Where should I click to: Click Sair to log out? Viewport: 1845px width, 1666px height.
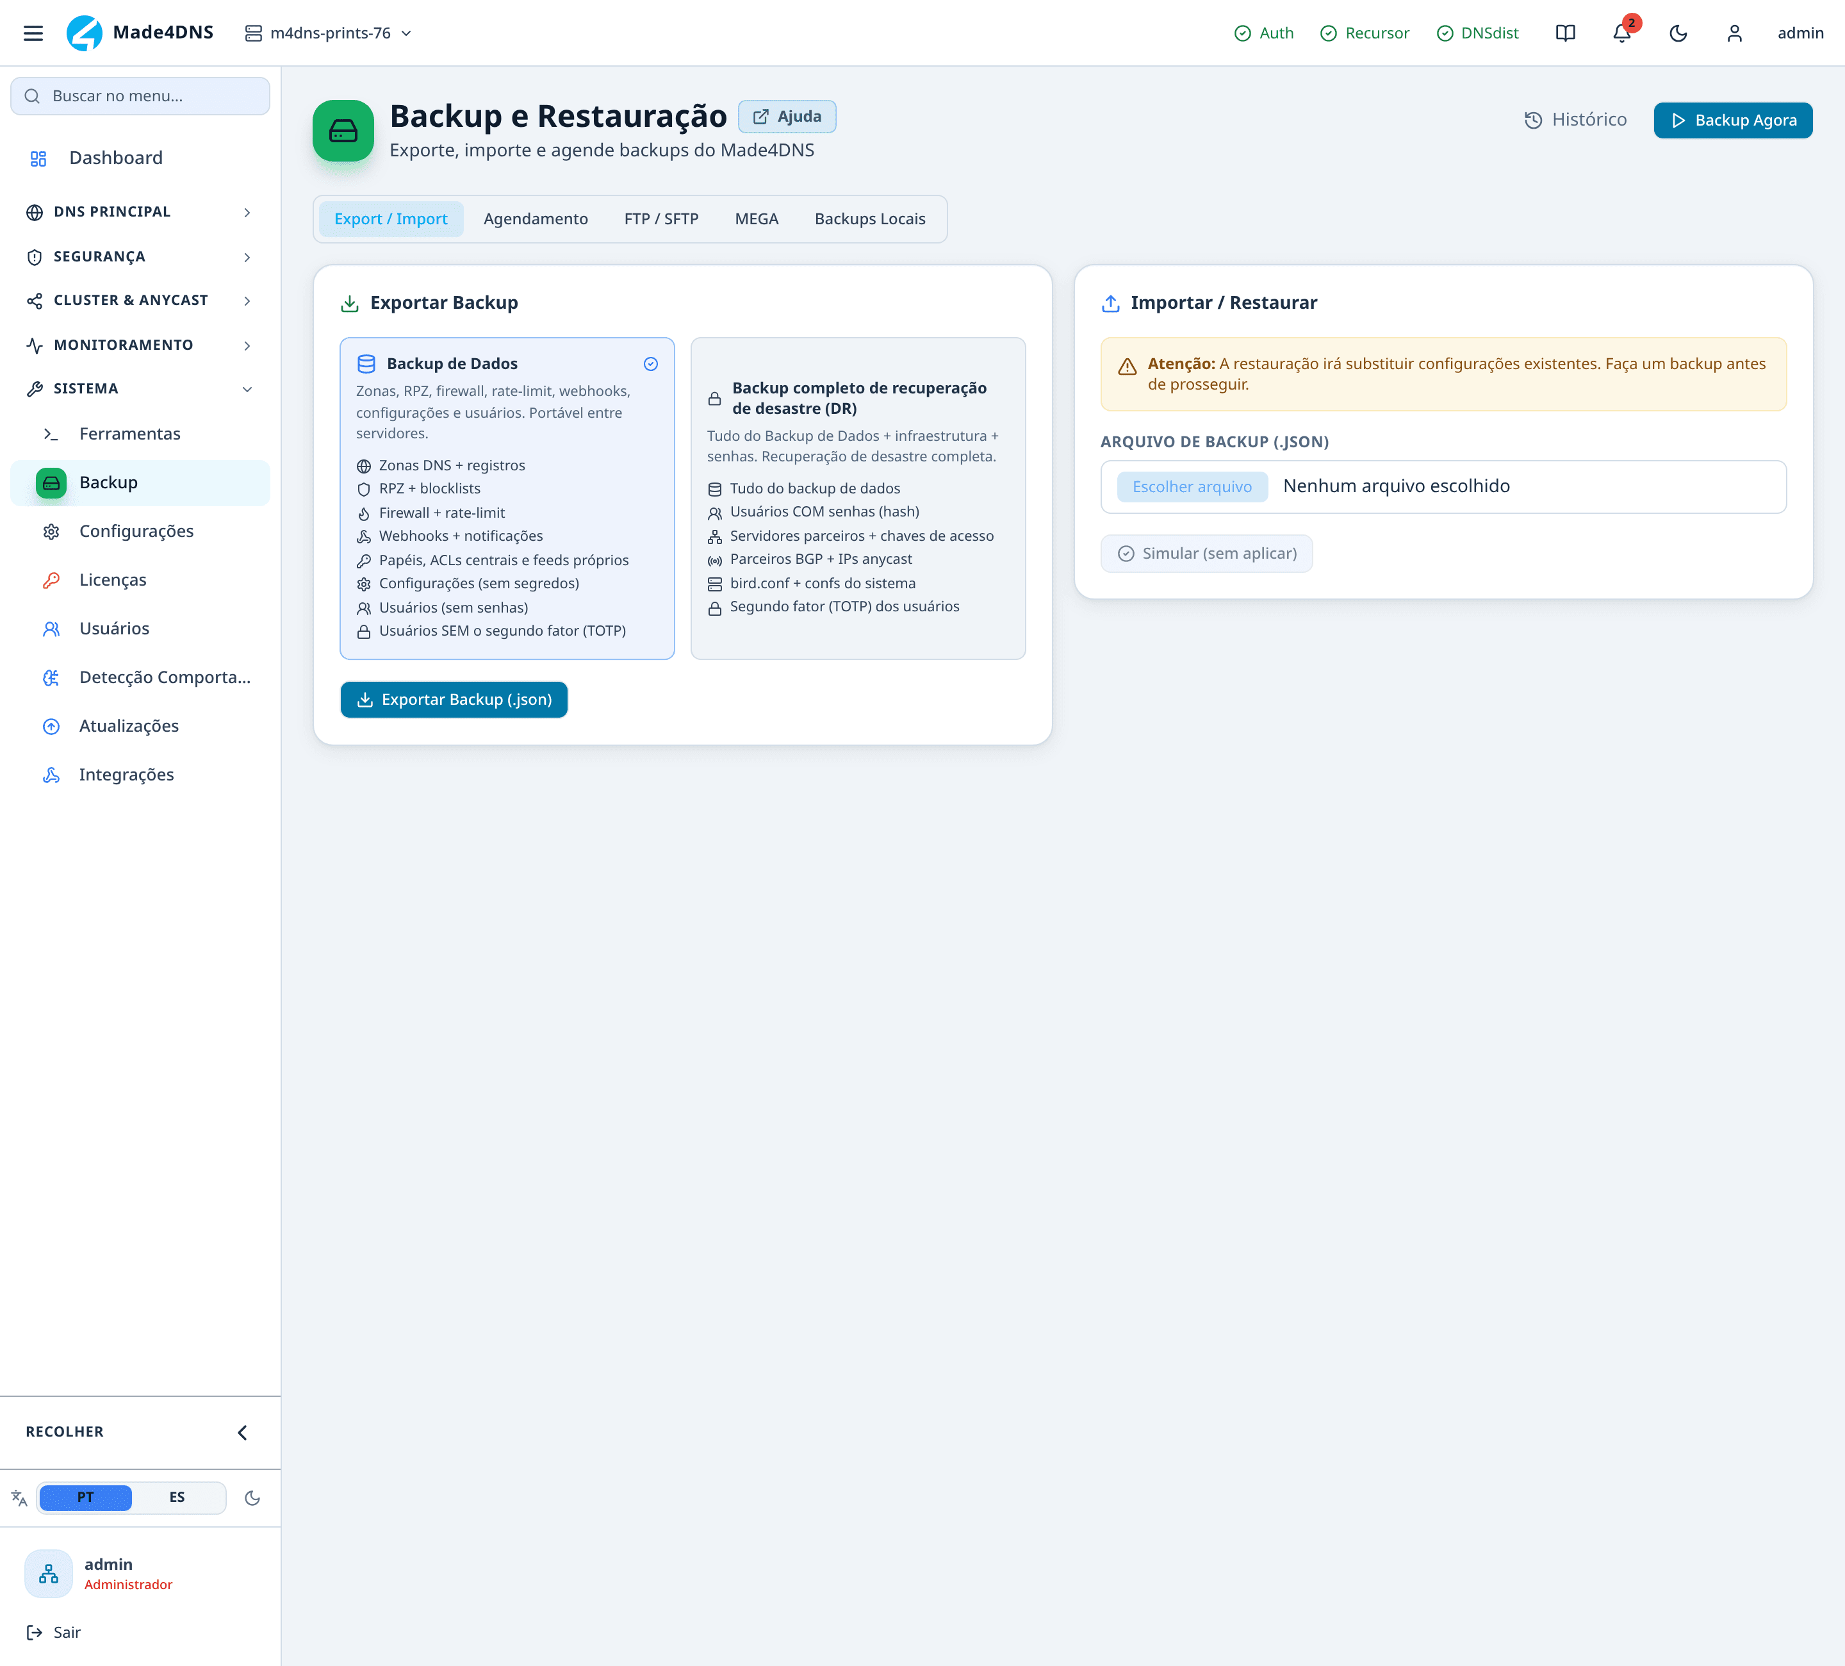(54, 1632)
